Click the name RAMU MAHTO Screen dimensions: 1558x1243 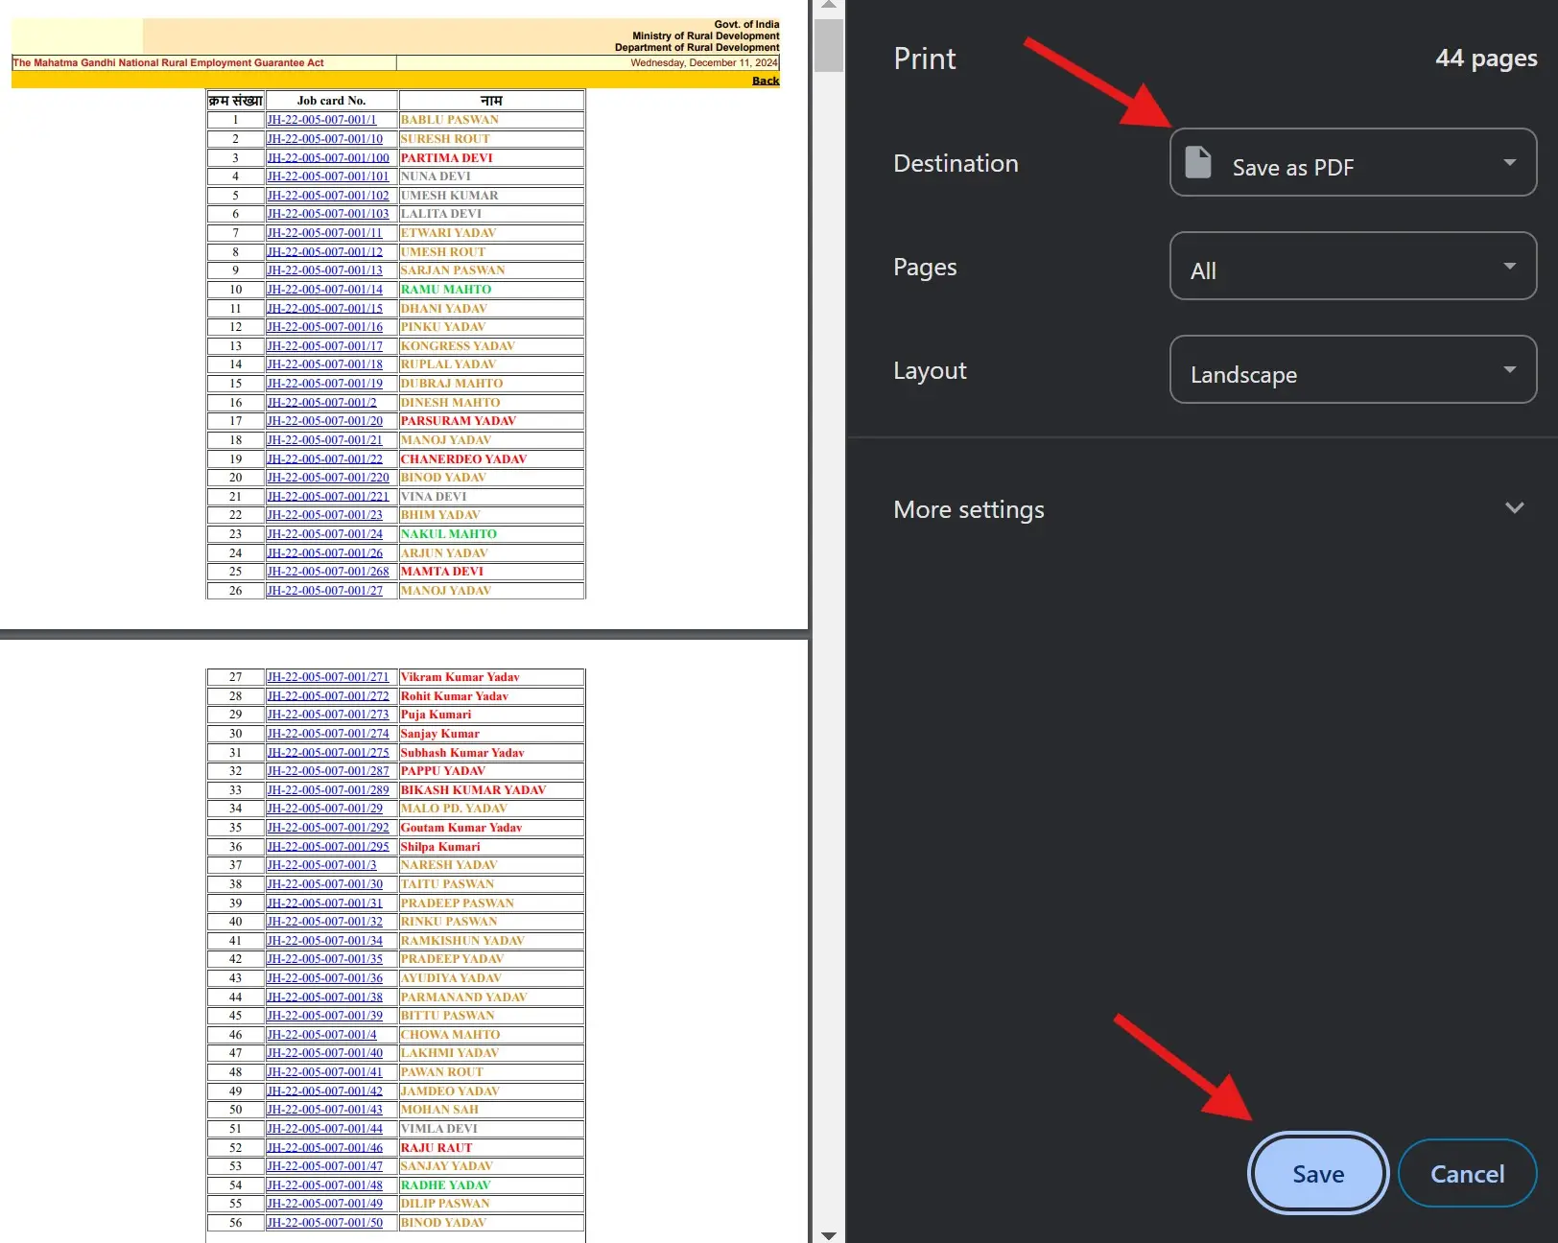tap(446, 290)
